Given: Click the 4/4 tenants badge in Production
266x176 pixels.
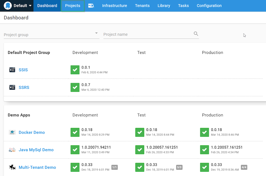Looking at the screenshot, I should (x=244, y=167).
